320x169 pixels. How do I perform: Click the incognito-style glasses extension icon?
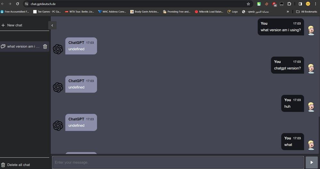point(282,4)
